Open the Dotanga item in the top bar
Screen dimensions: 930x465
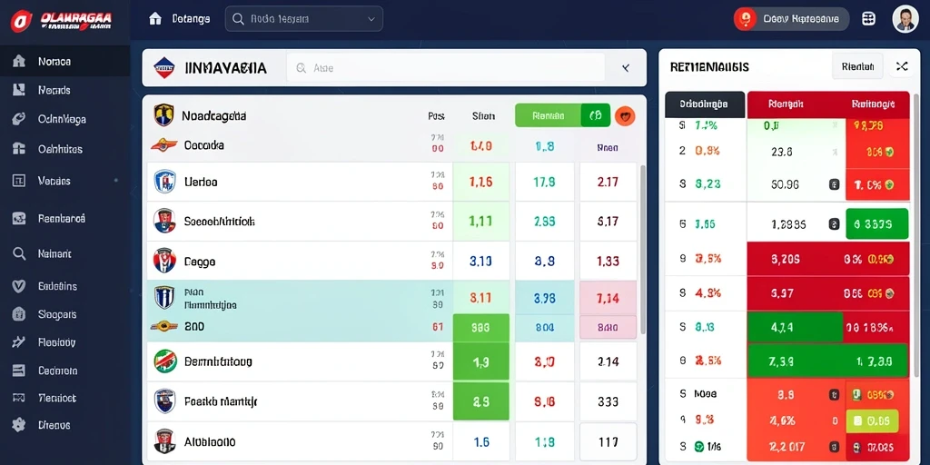(179, 19)
